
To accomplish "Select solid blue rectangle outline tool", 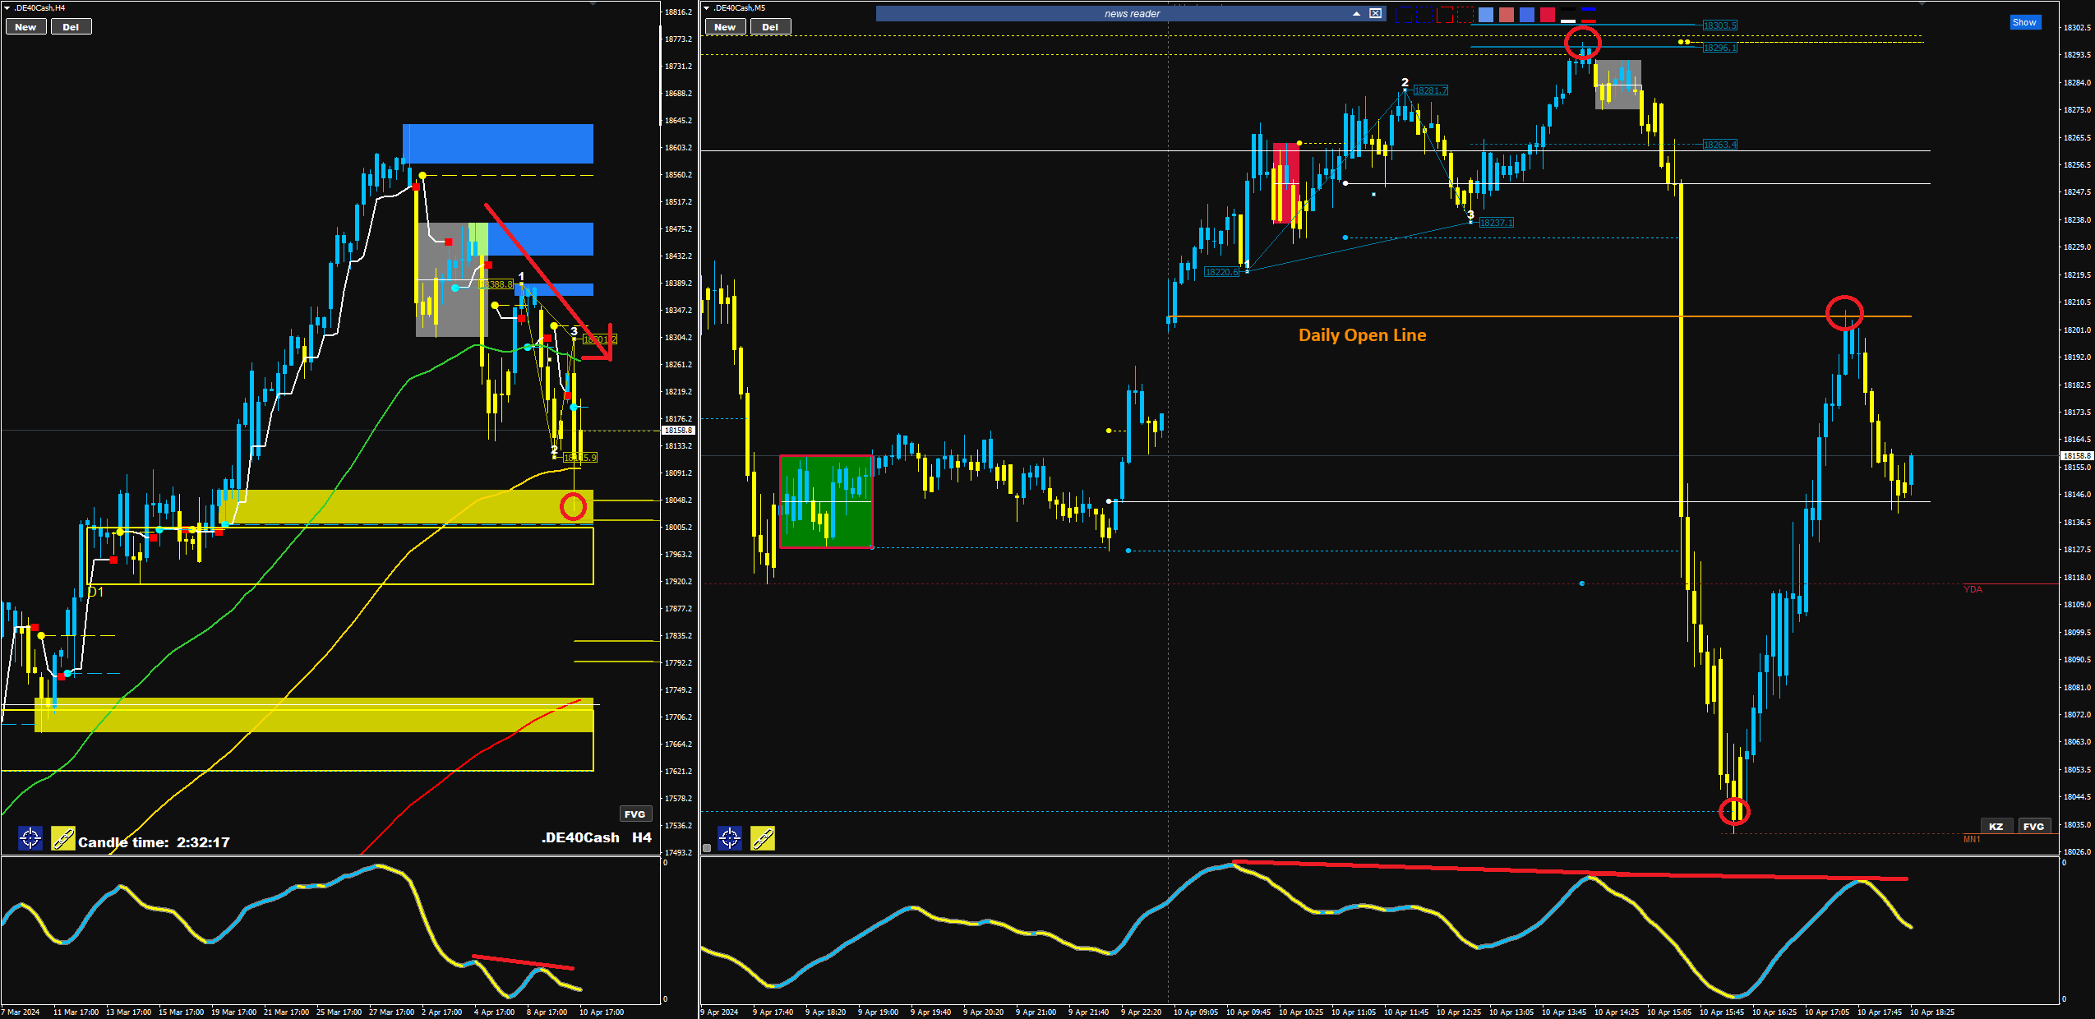I will [1404, 15].
